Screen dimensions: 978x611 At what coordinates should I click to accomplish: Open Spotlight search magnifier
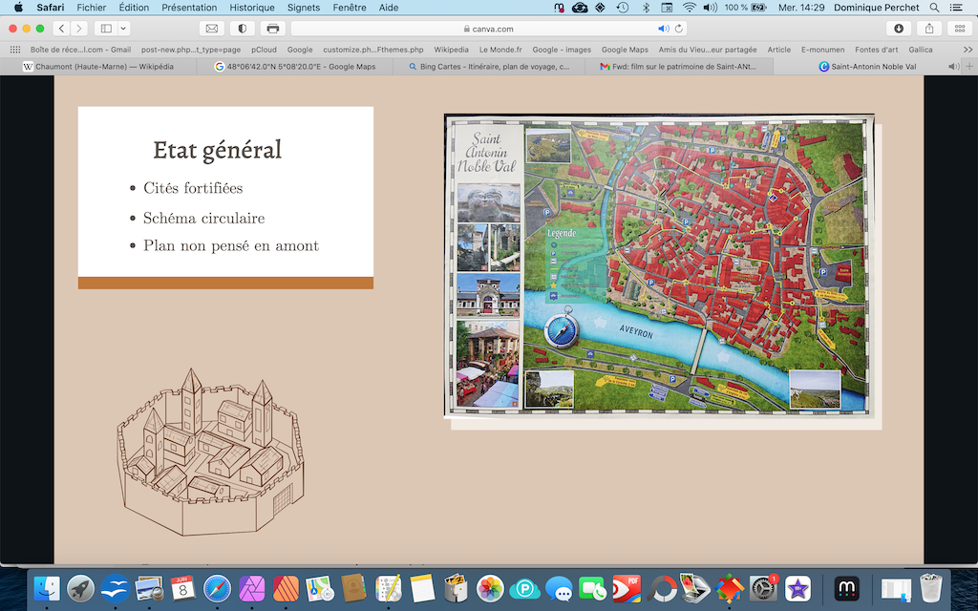[x=934, y=8]
